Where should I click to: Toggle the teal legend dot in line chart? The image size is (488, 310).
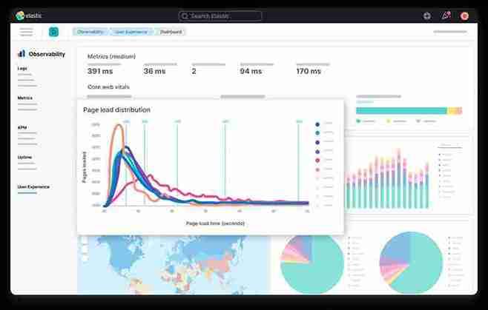[317, 133]
